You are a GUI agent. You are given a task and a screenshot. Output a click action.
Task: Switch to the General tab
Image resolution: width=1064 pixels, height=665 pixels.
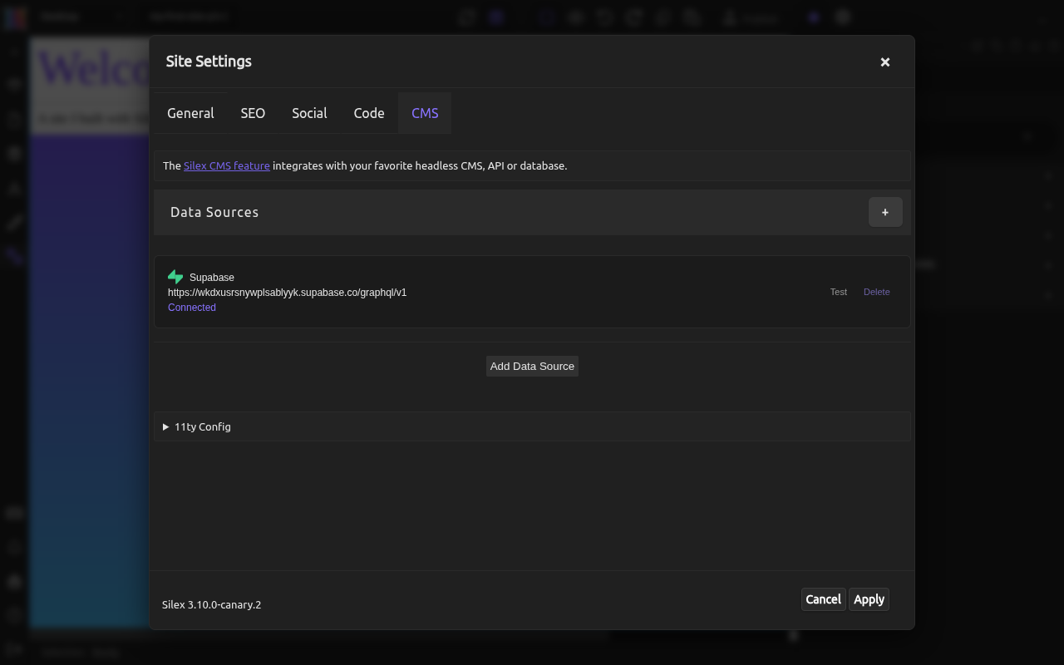pyautogui.click(x=190, y=113)
